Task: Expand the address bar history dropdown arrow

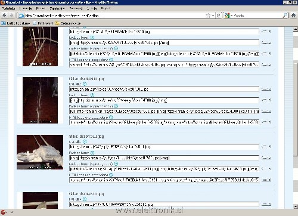Action: click(x=213, y=16)
